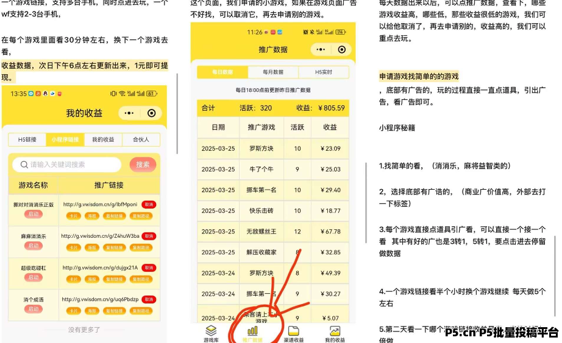
Task: Select the 每月数据 tab
Action: pos(273,72)
